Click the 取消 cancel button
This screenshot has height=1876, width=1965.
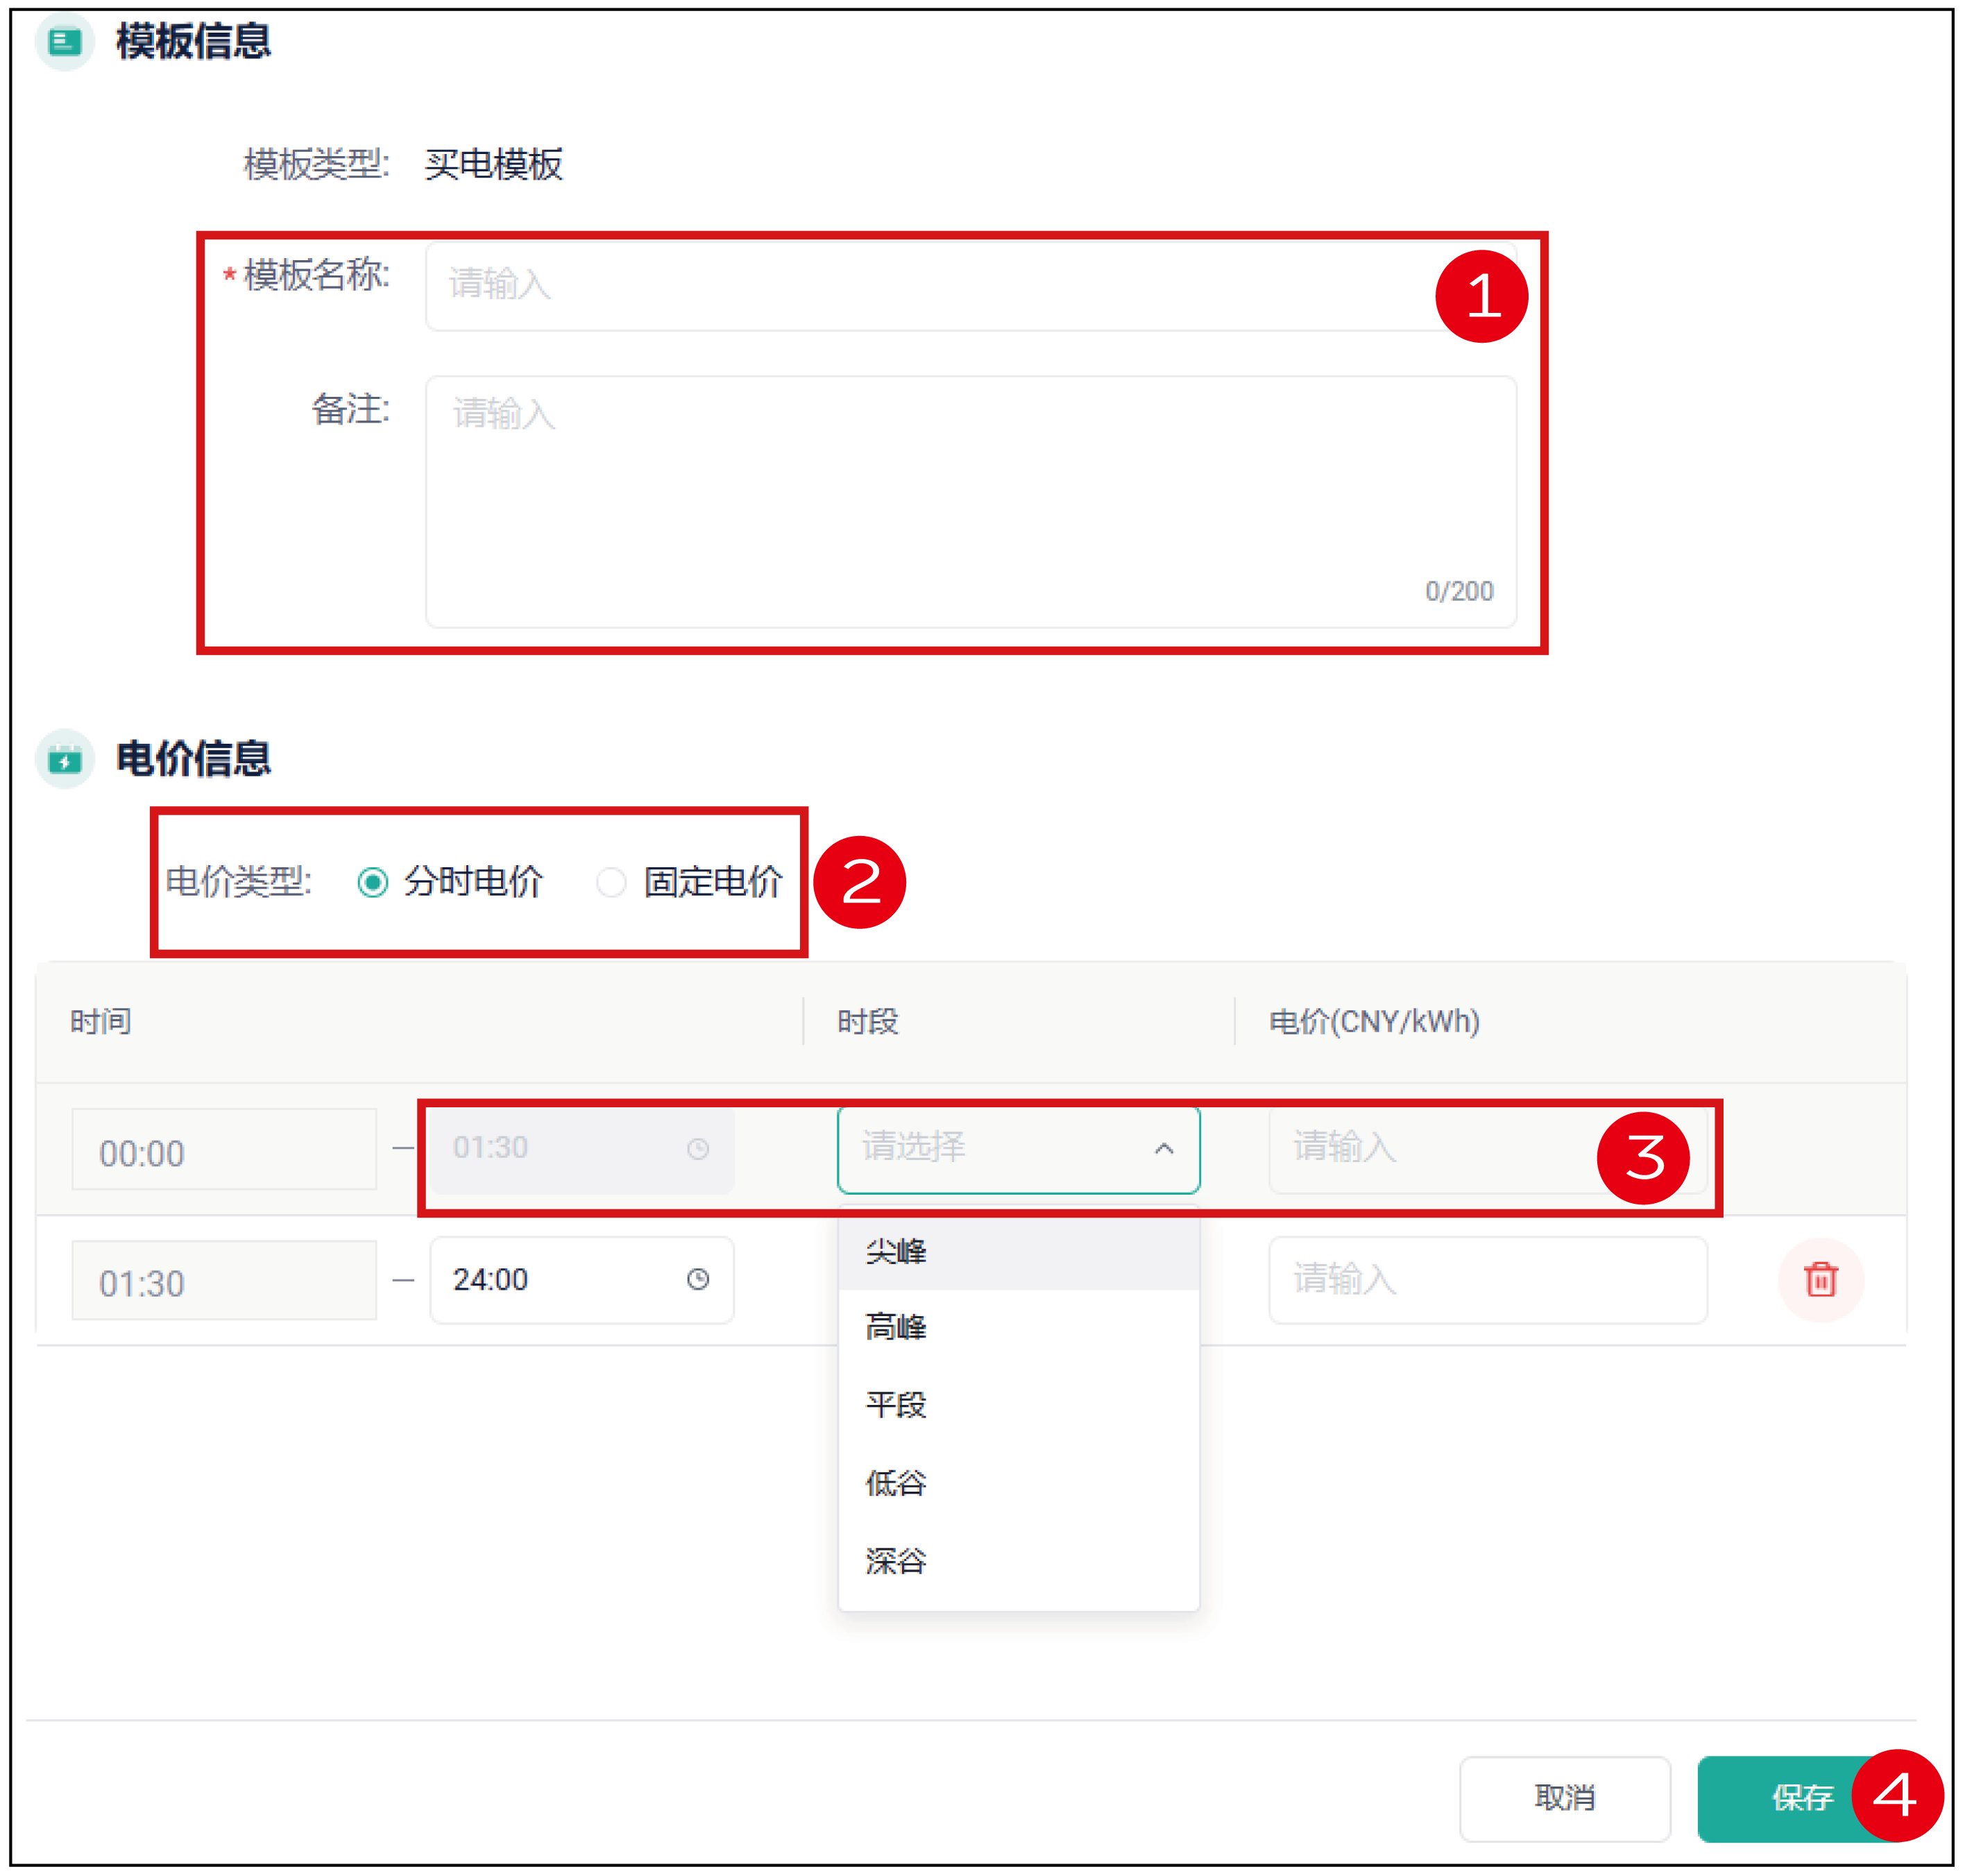[1565, 1799]
